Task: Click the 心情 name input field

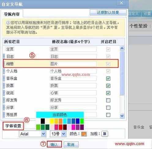Action: (73, 93)
